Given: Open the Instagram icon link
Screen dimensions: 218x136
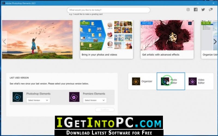Looking at the screenshot, I should [x=188, y=10].
